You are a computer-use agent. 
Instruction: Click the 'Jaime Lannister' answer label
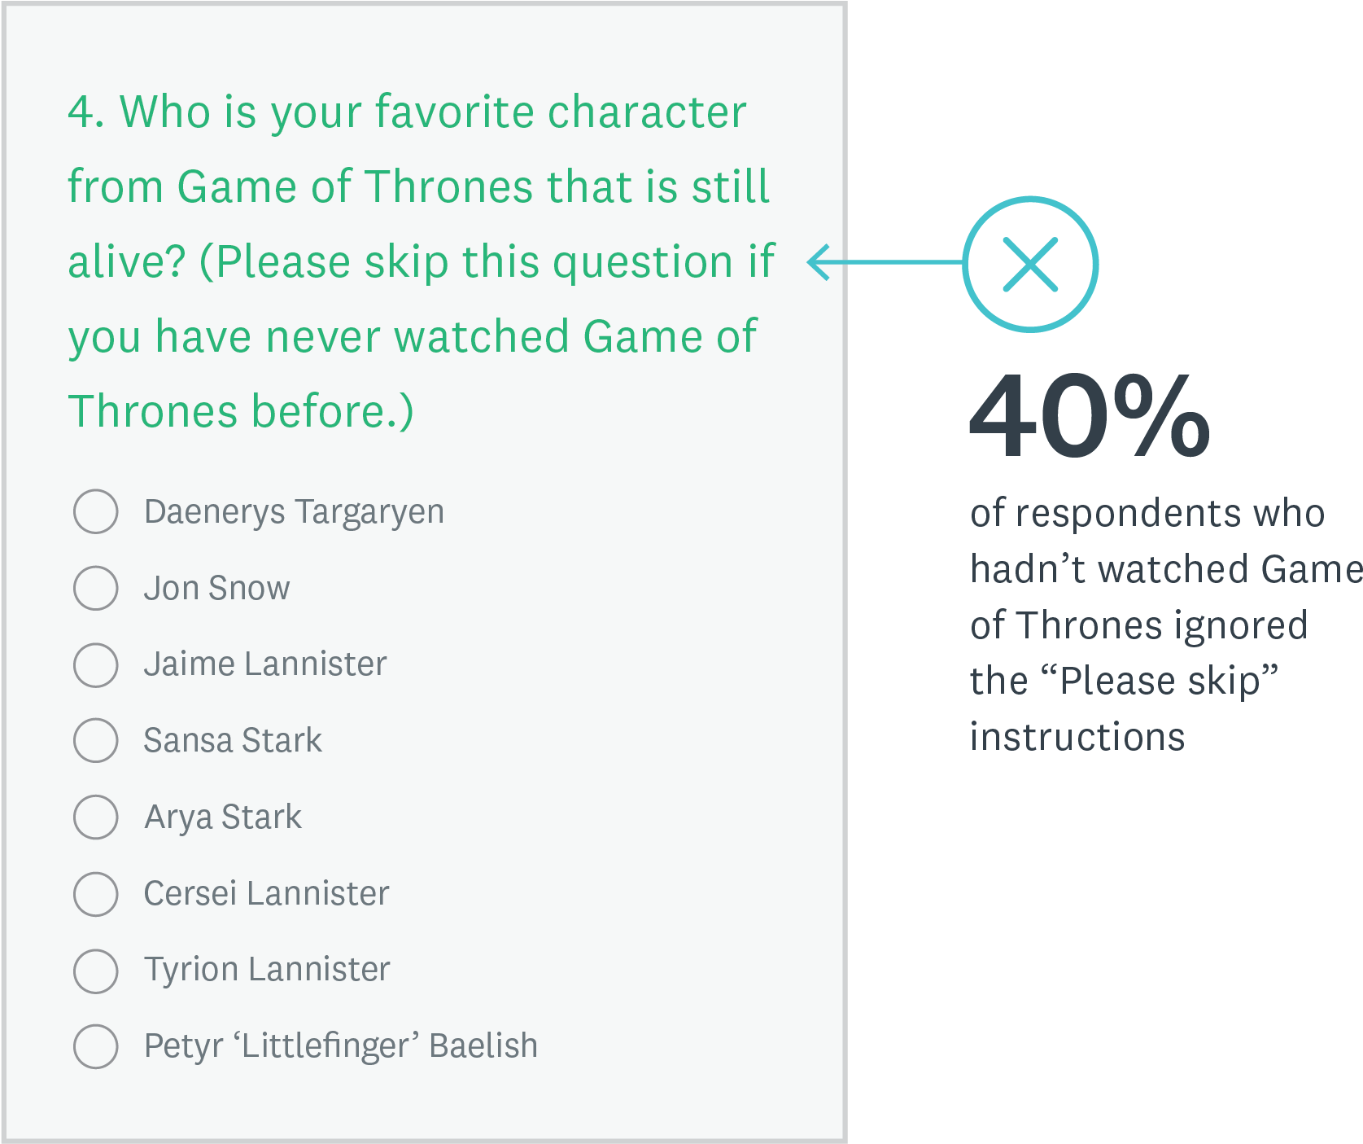pos(265,664)
